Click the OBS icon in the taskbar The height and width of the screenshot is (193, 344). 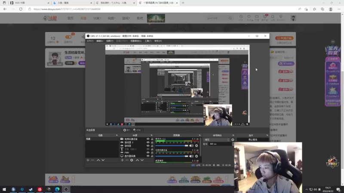(x=66, y=189)
